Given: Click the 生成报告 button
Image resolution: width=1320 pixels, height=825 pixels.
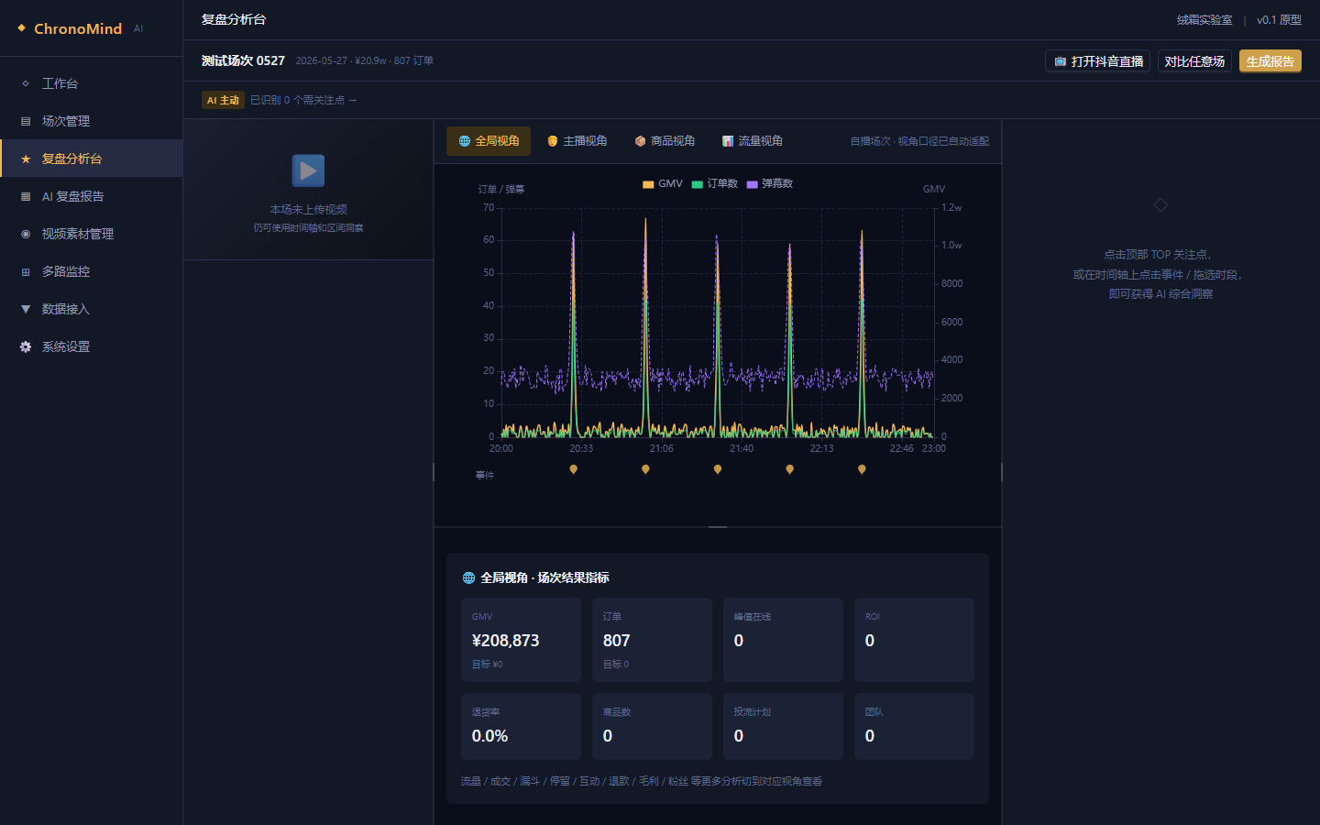Looking at the screenshot, I should pos(1270,61).
